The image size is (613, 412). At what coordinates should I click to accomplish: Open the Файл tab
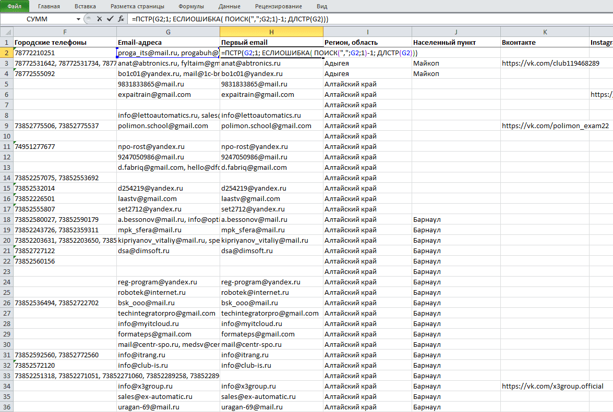click(x=15, y=6)
